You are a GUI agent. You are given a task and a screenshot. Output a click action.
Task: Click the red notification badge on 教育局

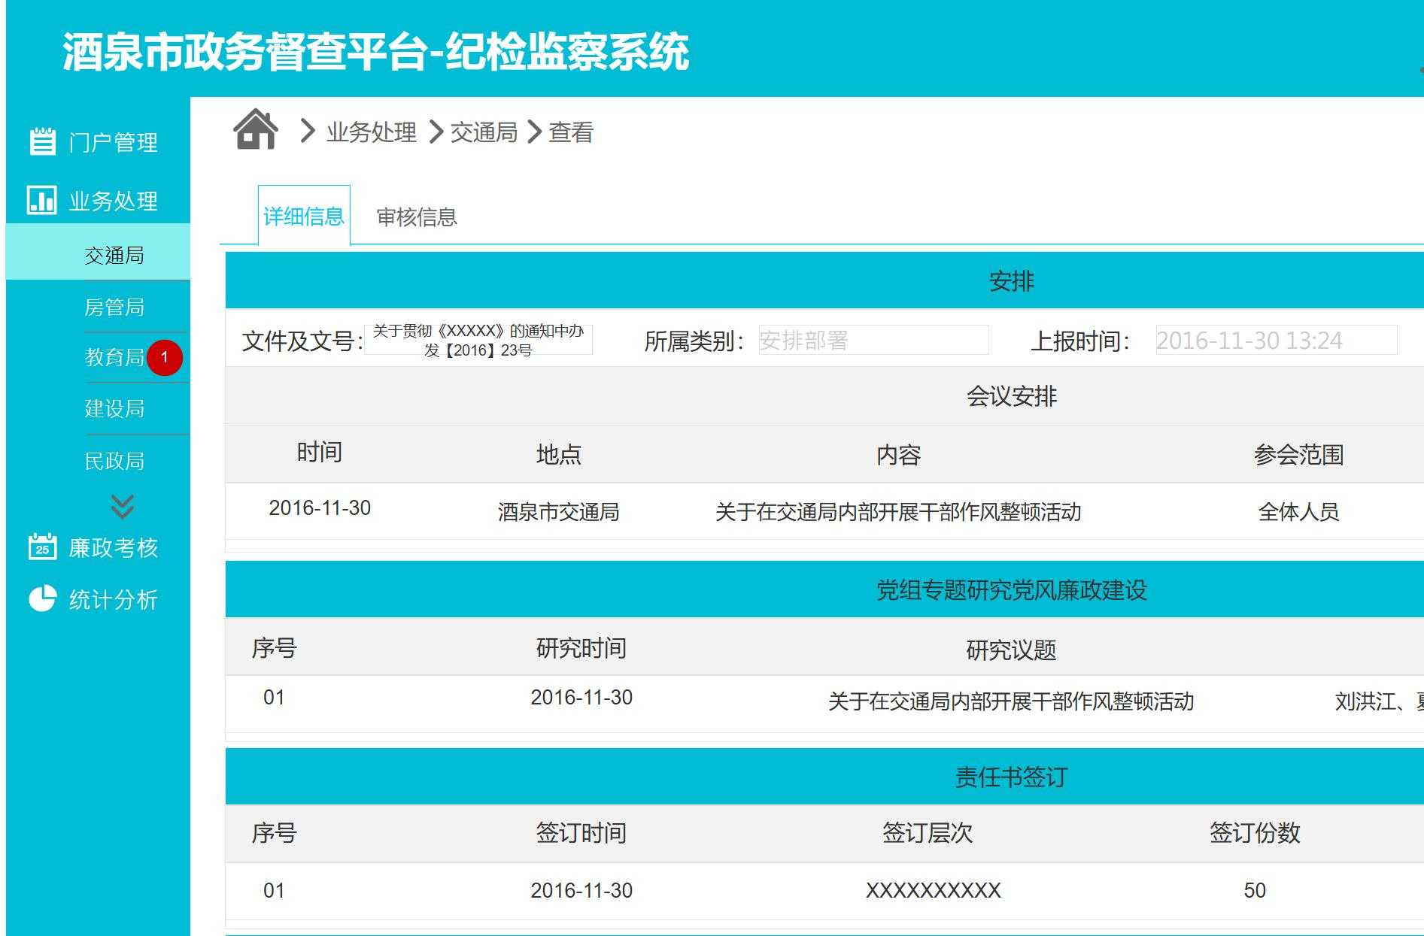[165, 359]
